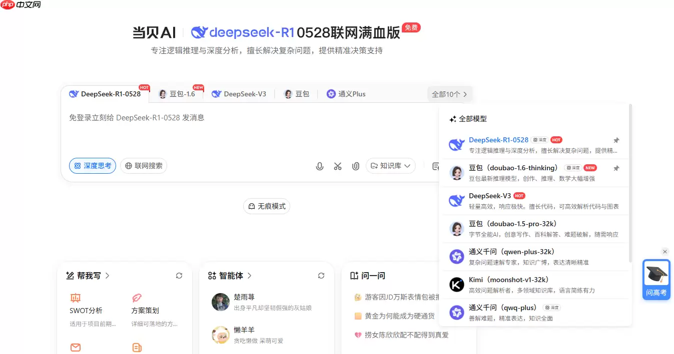Select the 方案策划 pen icon

[137, 298]
